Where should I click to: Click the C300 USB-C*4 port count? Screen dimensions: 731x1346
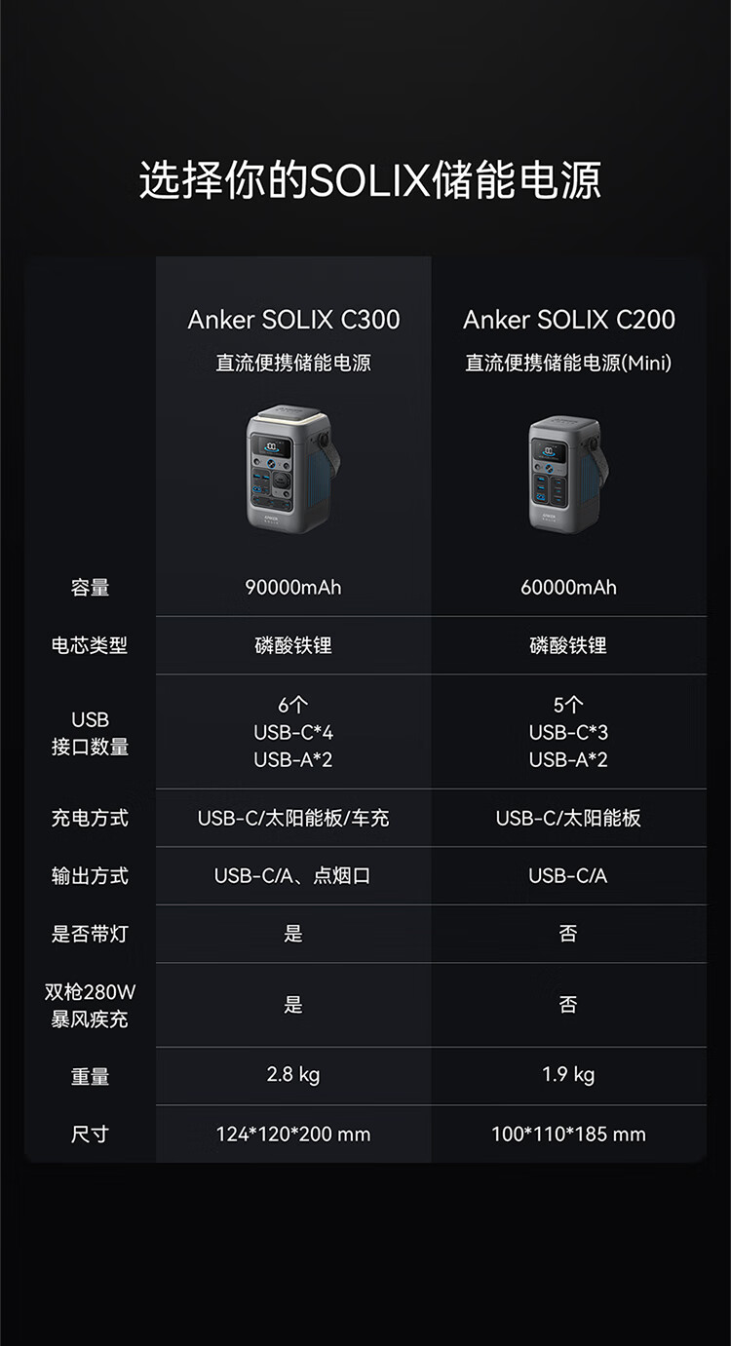click(x=293, y=732)
